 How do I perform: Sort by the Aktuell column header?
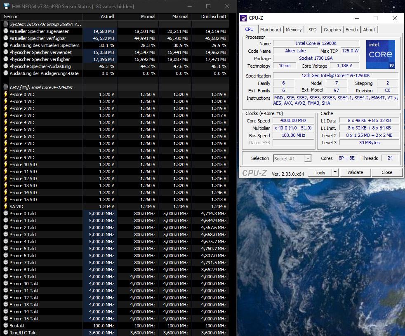pos(100,16)
